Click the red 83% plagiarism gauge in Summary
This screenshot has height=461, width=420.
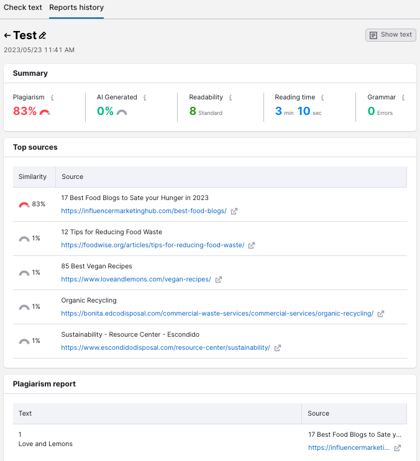pos(45,112)
